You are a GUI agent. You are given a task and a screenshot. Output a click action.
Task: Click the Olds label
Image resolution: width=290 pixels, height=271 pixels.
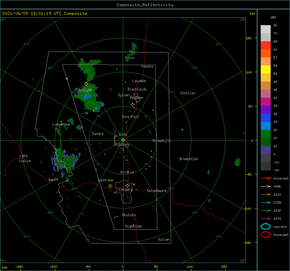(123, 134)
